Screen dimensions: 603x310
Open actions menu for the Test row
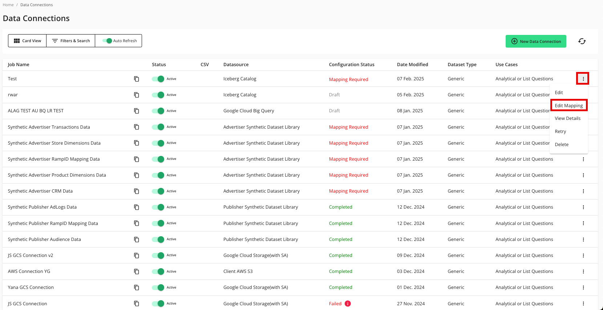583,79
